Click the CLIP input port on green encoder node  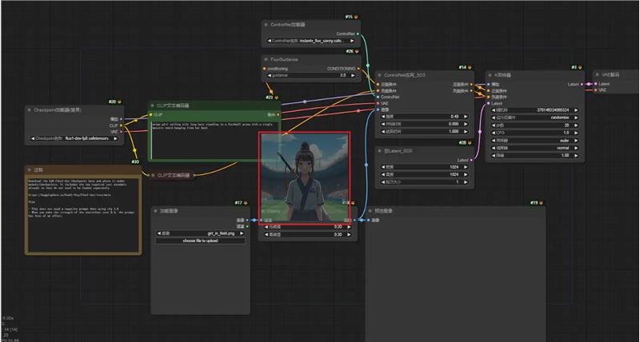click(x=150, y=115)
